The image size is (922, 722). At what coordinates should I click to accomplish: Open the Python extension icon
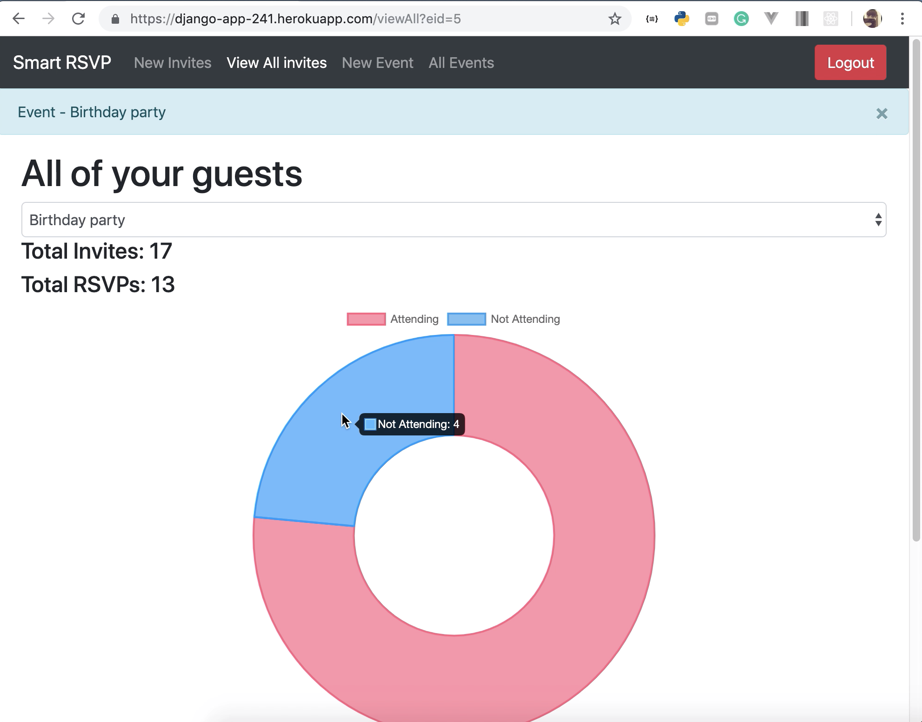click(681, 19)
